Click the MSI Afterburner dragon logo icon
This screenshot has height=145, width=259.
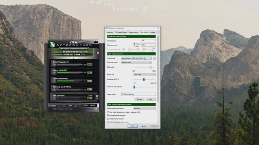(52, 44)
